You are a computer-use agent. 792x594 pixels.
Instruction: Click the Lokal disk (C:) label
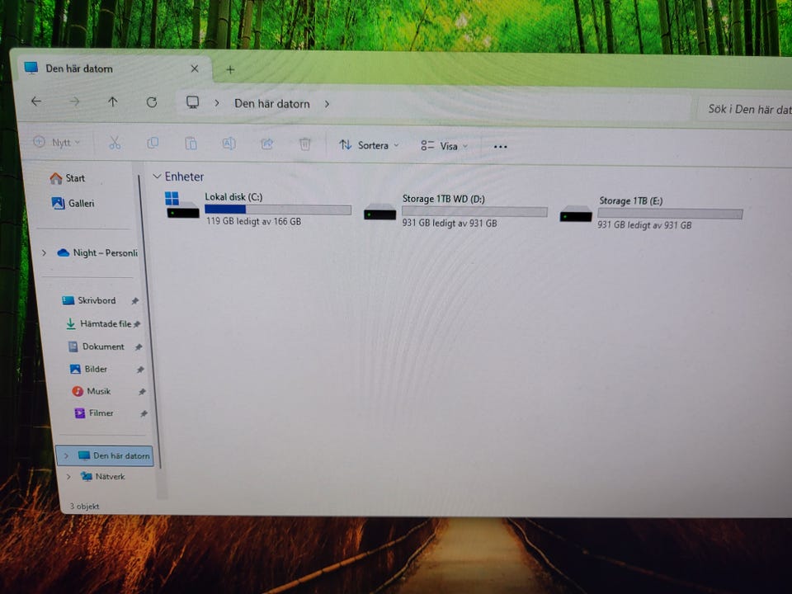(233, 197)
